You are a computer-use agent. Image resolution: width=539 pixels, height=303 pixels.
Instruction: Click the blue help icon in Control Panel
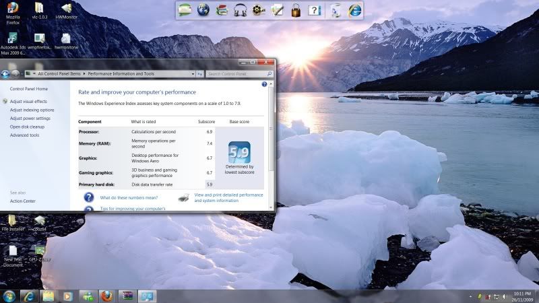264,84
